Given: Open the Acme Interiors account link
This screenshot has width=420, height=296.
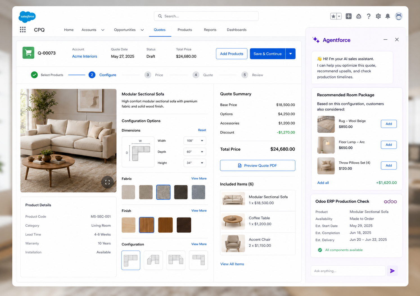Looking at the screenshot, I should [x=85, y=56].
